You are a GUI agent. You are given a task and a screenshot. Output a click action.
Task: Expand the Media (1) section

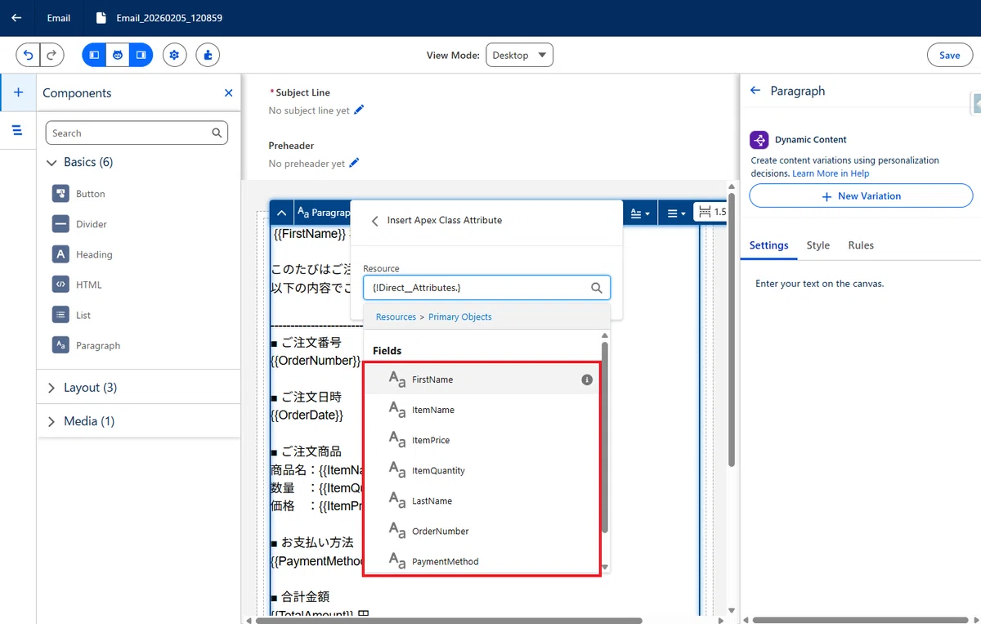80,421
